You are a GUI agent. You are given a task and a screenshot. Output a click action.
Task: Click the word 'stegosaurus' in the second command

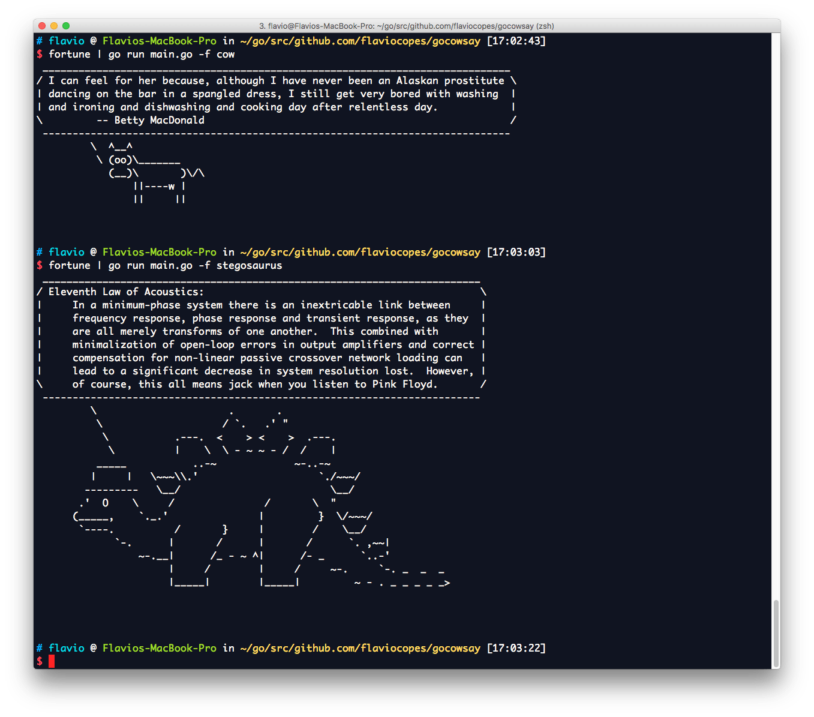click(249, 265)
